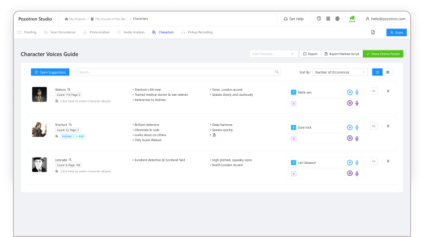This screenshot has height=237, width=424.
Task: Play Watson's voice sample audio
Action: pyautogui.click(x=350, y=103)
